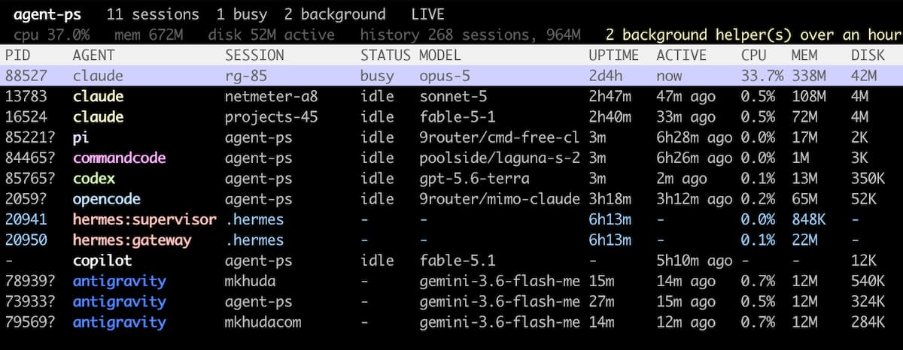Click the MEM column header
Viewport: 903px width, 350px height.
click(804, 56)
